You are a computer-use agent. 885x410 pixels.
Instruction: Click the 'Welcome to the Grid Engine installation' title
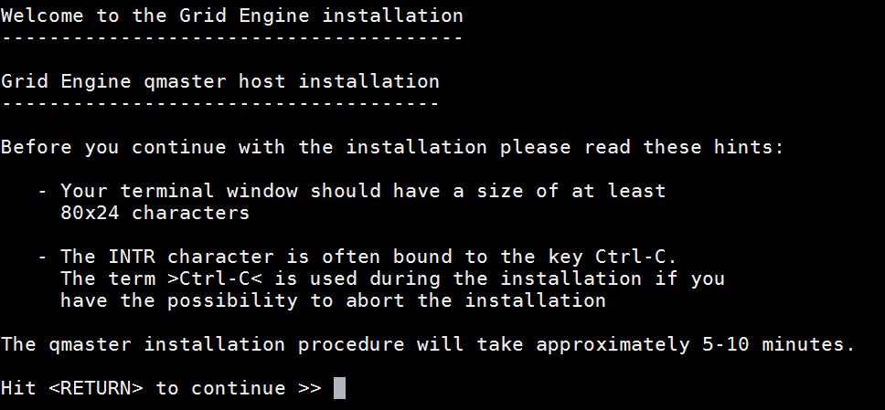tap(232, 16)
